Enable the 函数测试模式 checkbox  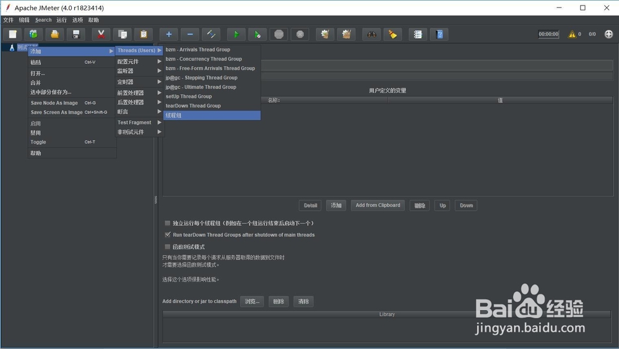point(167,247)
